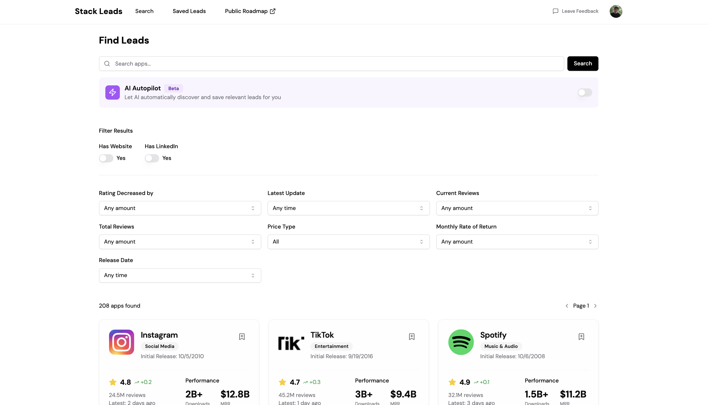Enable the AI Autopilot toggle
Screen dimensions: 709x405
pos(585,92)
